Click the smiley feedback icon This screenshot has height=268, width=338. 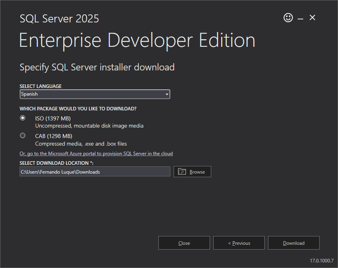click(x=288, y=18)
